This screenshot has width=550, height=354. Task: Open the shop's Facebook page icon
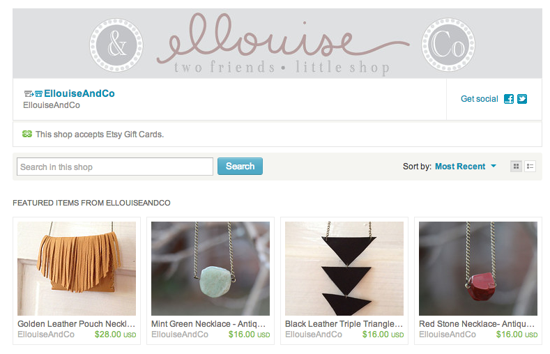[509, 99]
